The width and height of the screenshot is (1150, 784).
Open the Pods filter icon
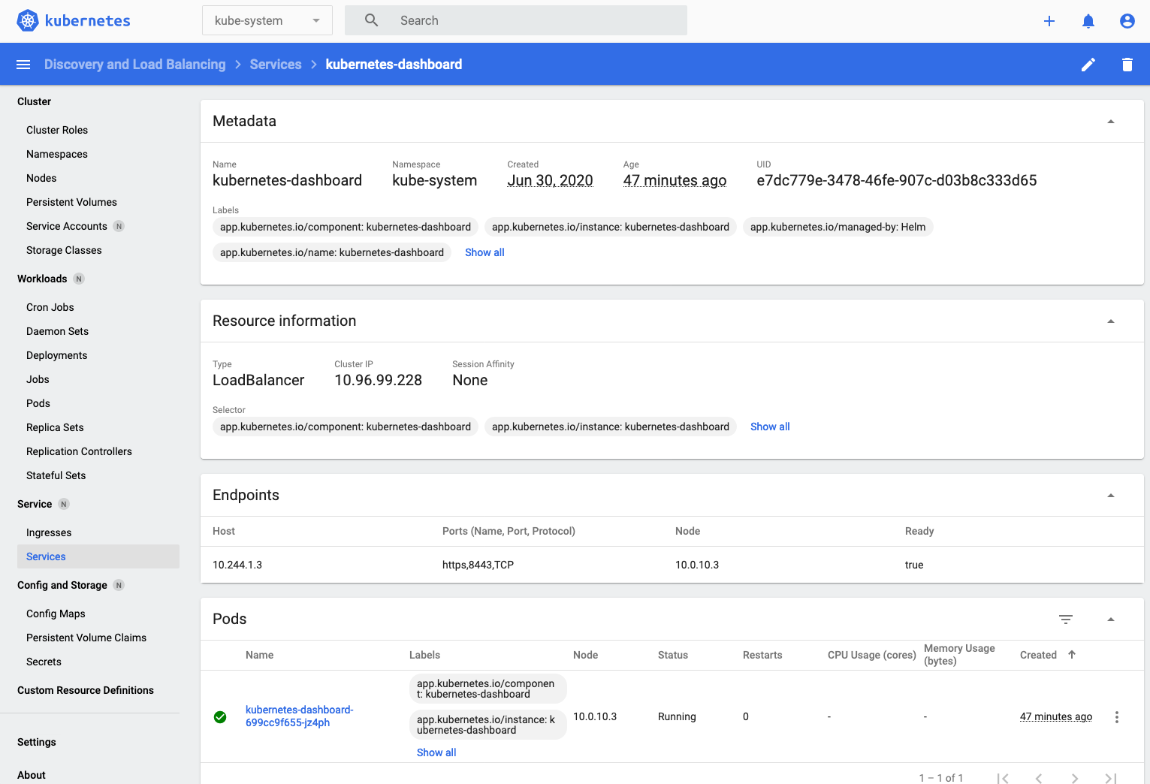click(1066, 620)
